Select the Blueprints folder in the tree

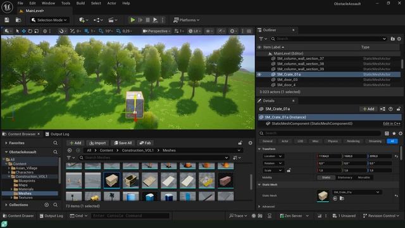click(27, 180)
